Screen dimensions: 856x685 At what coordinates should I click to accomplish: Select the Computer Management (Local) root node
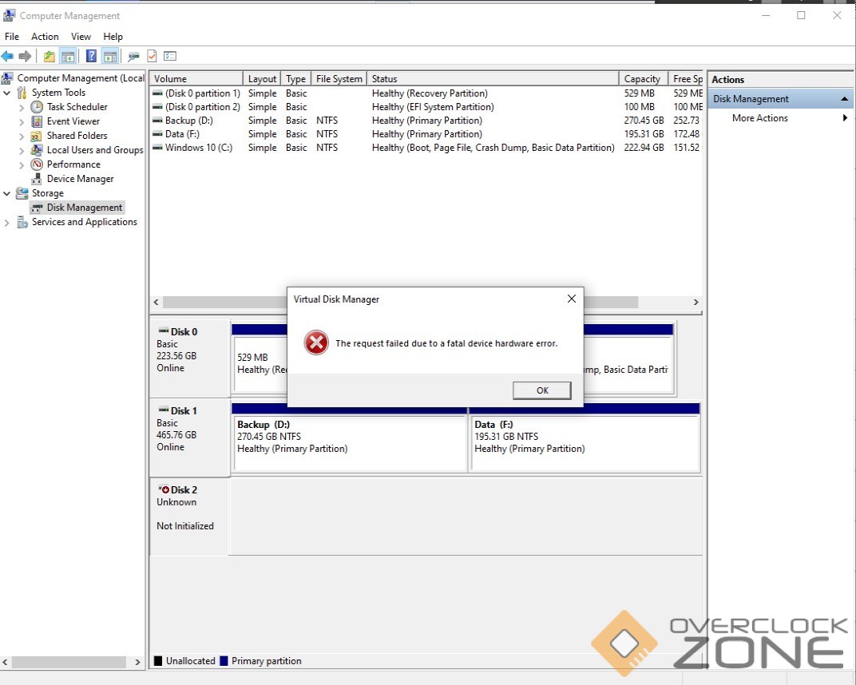(73, 78)
